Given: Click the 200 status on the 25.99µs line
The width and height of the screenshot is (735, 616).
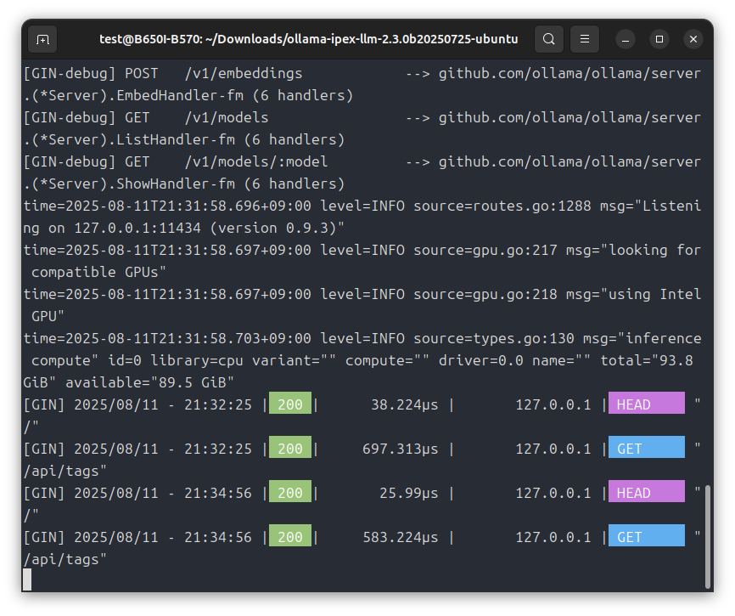Looking at the screenshot, I should tap(290, 492).
